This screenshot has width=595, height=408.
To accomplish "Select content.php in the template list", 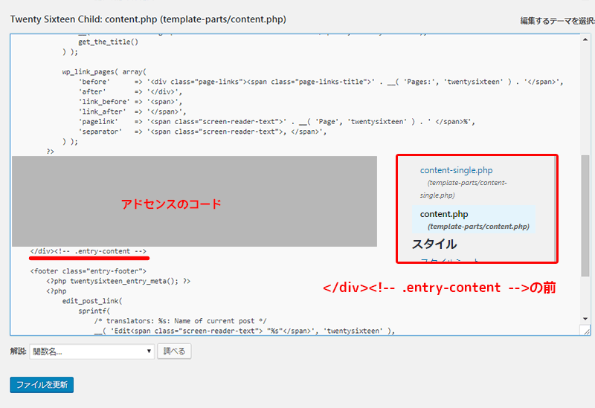I will click(444, 214).
